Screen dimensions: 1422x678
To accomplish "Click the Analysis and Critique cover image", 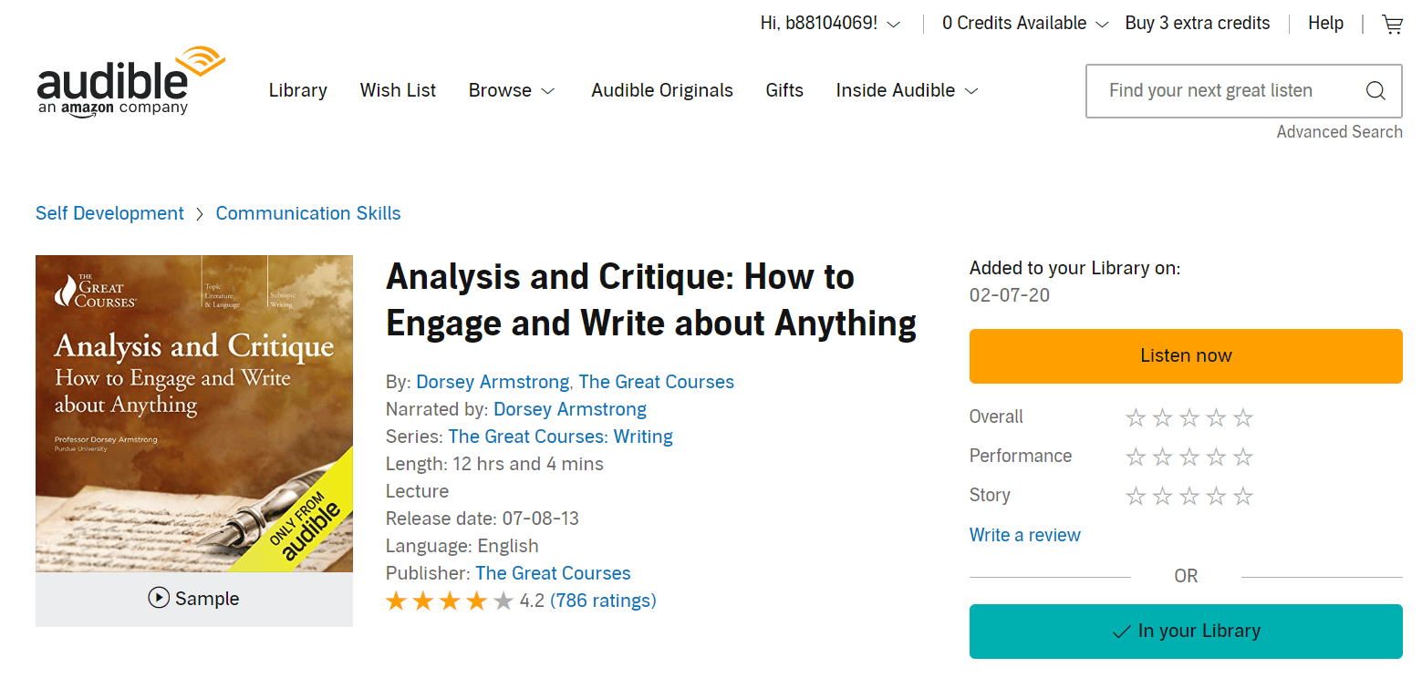I will (x=194, y=414).
